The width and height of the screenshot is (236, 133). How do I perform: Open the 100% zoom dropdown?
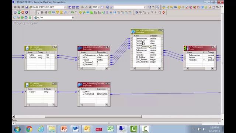click(x=99, y=7)
